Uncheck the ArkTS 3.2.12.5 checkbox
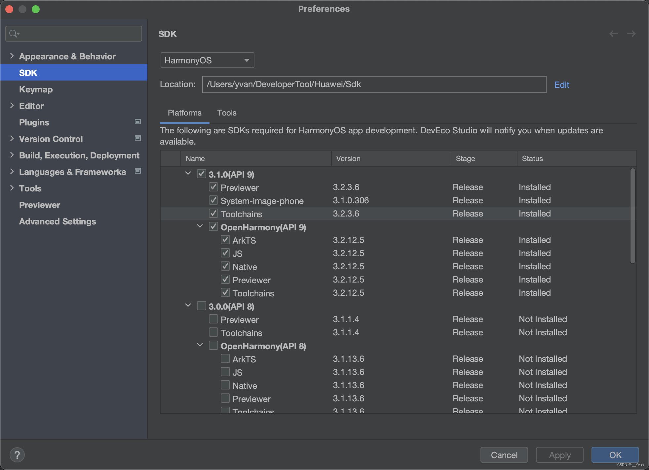The height and width of the screenshot is (470, 649). [x=225, y=240]
